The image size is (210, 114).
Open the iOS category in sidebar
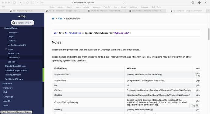(5, 92)
